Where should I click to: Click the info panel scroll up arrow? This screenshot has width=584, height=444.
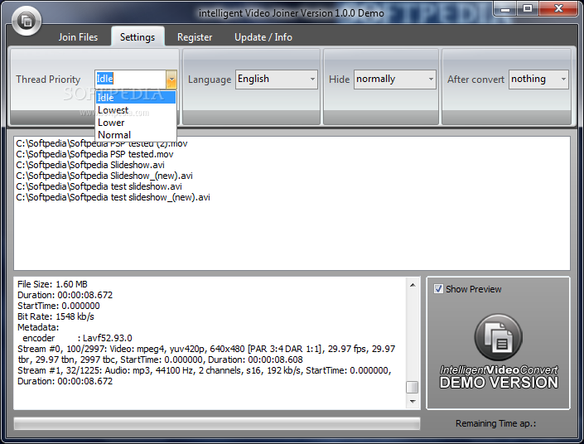coord(413,285)
